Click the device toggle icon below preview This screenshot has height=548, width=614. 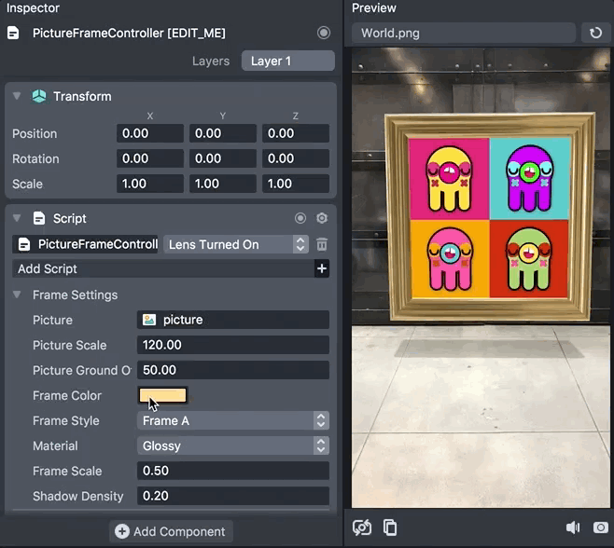[362, 527]
